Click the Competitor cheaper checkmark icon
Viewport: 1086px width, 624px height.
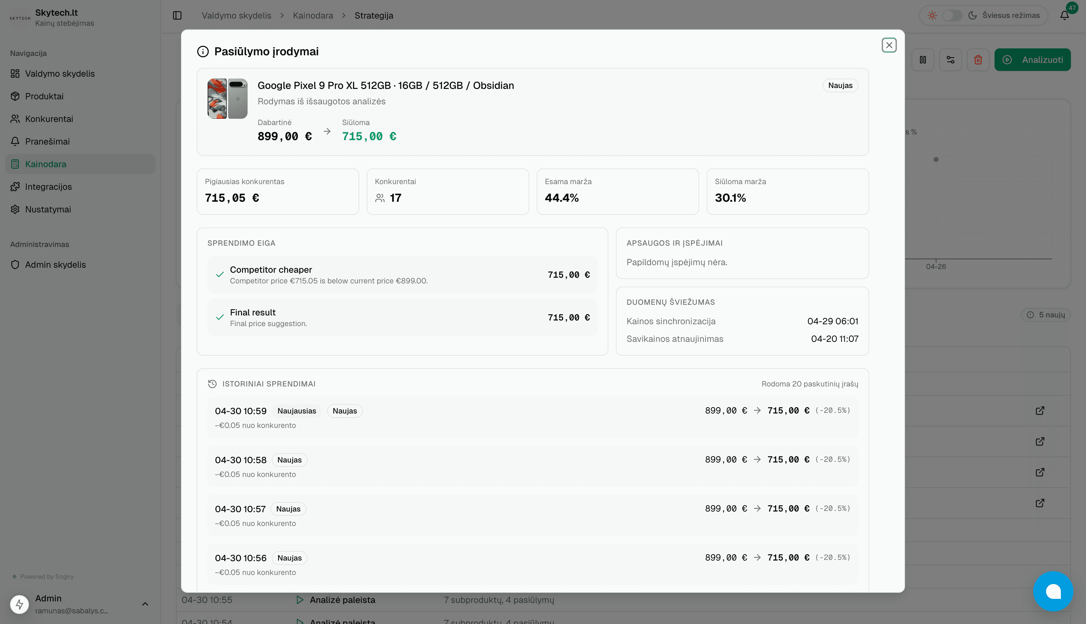tap(220, 275)
